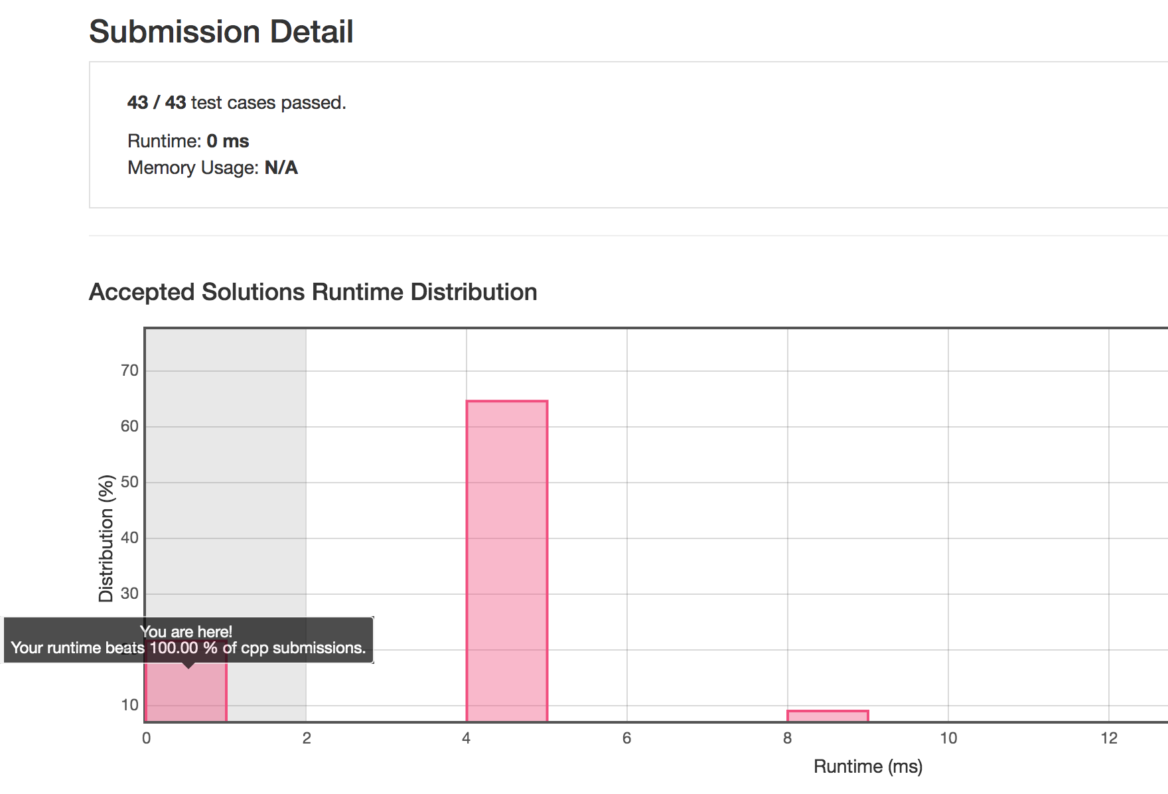The height and width of the screenshot is (794, 1168).
Task: Click the "Distribution (%)" y-axis title
Action: [x=106, y=538]
